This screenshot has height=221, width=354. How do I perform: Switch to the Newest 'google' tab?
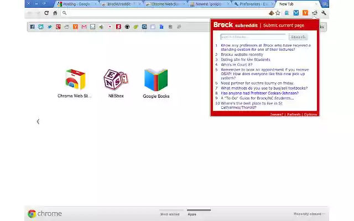210,4
